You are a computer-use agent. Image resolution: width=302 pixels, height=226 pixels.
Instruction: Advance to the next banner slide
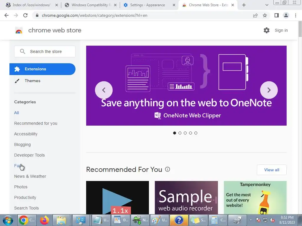click(x=269, y=90)
